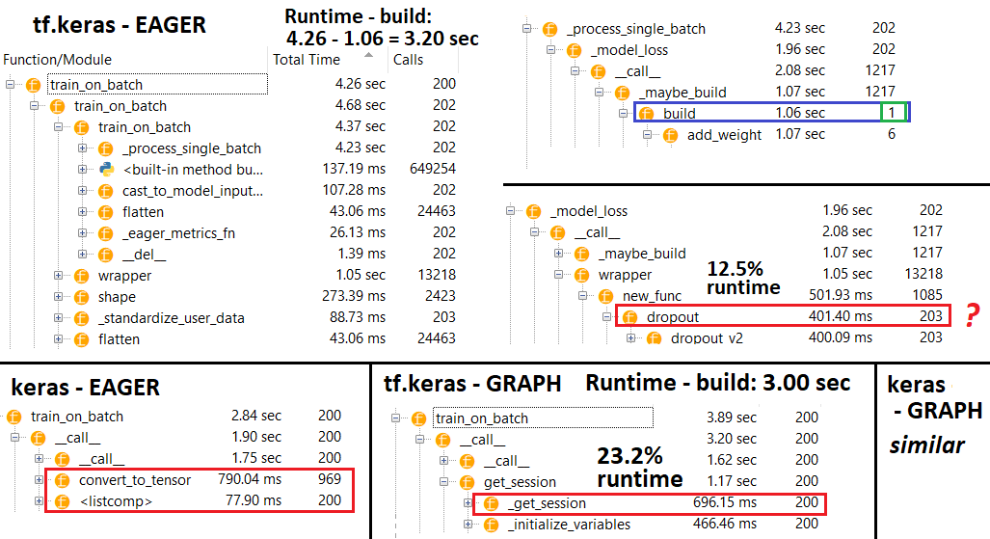990x539 pixels.
Task: Click function icon of __call__ 1.90 sec row
Action: click(x=38, y=438)
